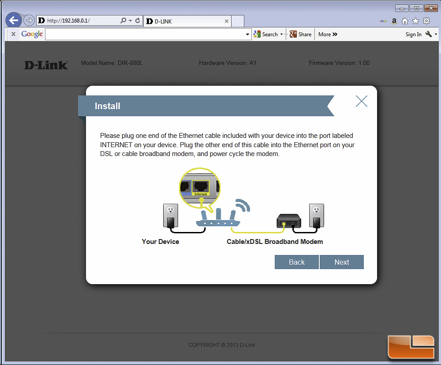Expand More toolbar options
This screenshot has width=441, height=365.
coord(328,34)
